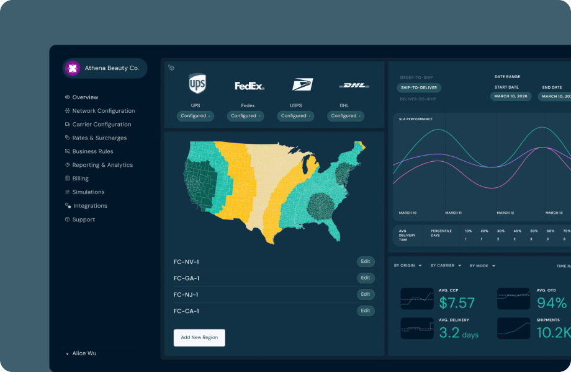
Task: Click the Network Configuration sidebar icon
Action: (x=68, y=110)
